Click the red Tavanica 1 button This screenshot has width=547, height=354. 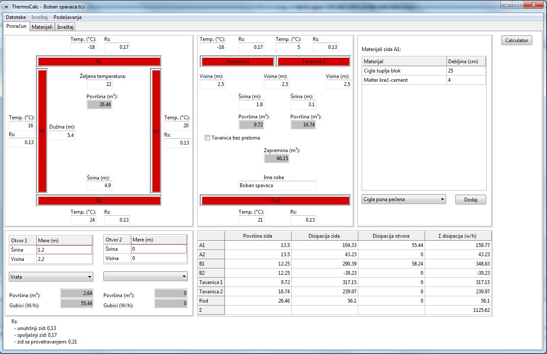coord(237,62)
